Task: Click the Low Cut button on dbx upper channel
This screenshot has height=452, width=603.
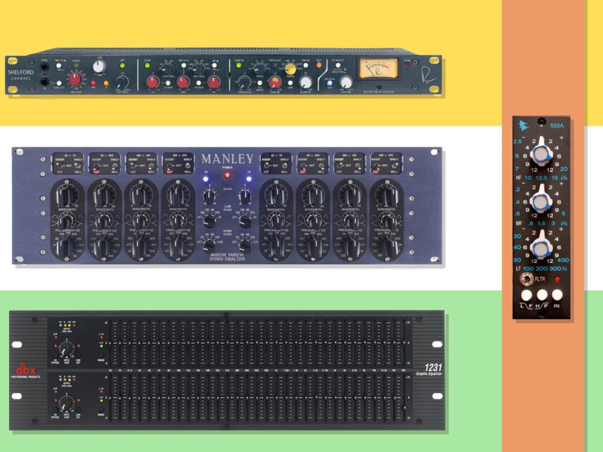Action: click(78, 355)
